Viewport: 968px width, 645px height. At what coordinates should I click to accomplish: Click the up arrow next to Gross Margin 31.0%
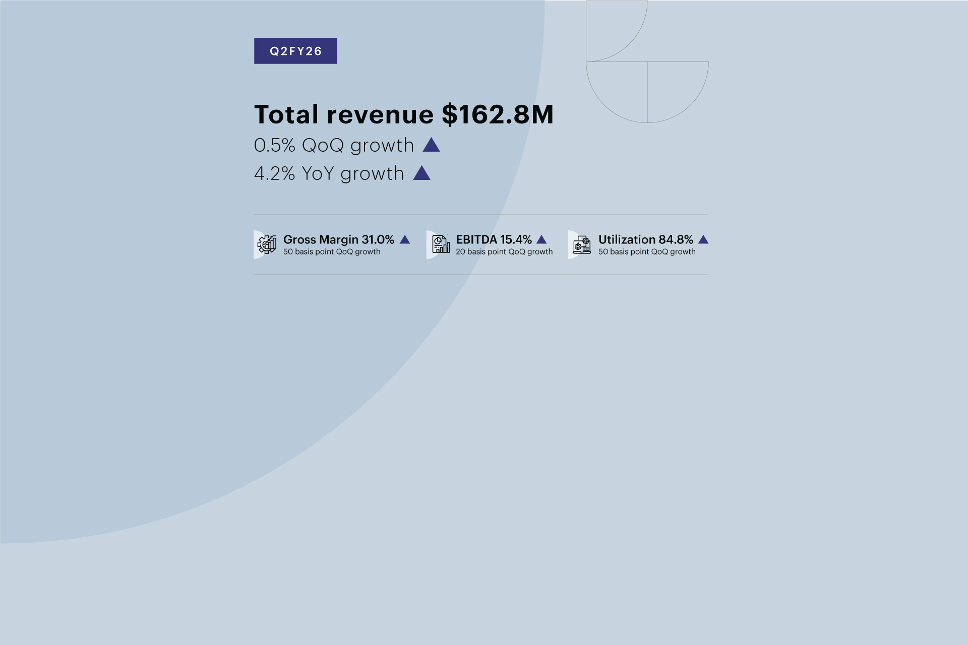[405, 240]
